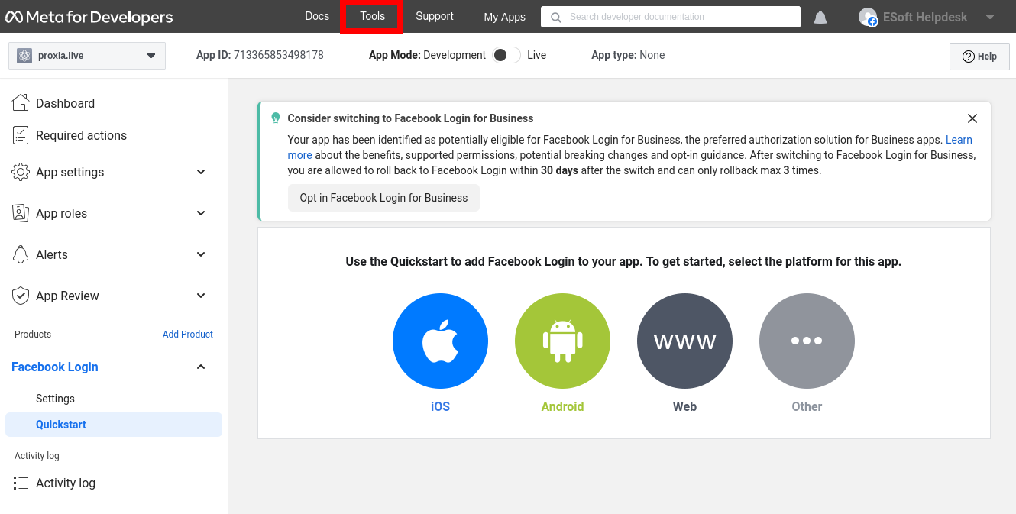Image resolution: width=1016 pixels, height=514 pixels.
Task: Choose the Android platform icon
Action: tap(562, 341)
